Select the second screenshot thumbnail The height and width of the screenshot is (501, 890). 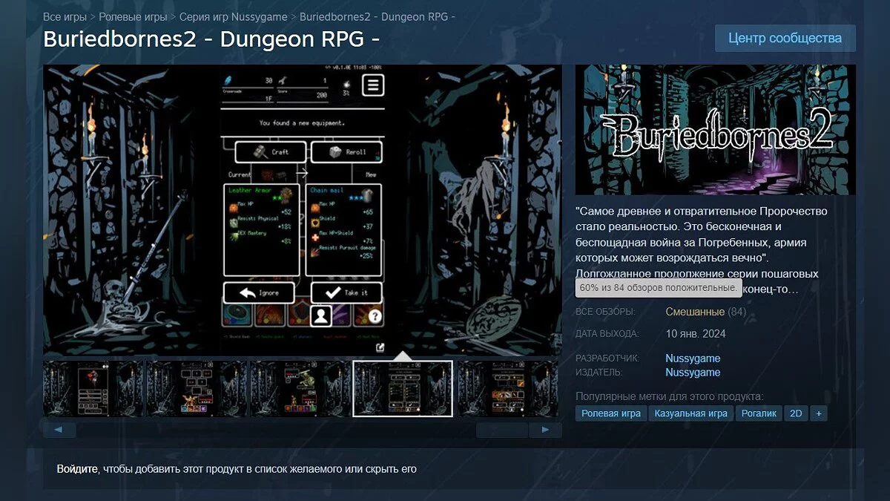coord(197,388)
